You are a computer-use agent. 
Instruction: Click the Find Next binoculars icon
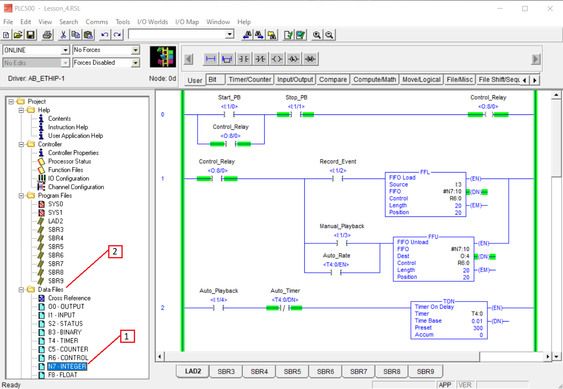pos(259,35)
